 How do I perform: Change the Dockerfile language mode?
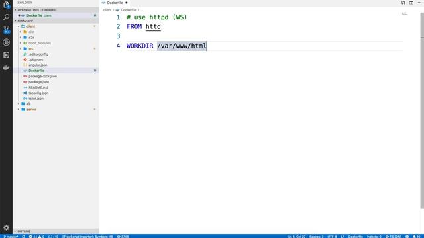(355, 237)
